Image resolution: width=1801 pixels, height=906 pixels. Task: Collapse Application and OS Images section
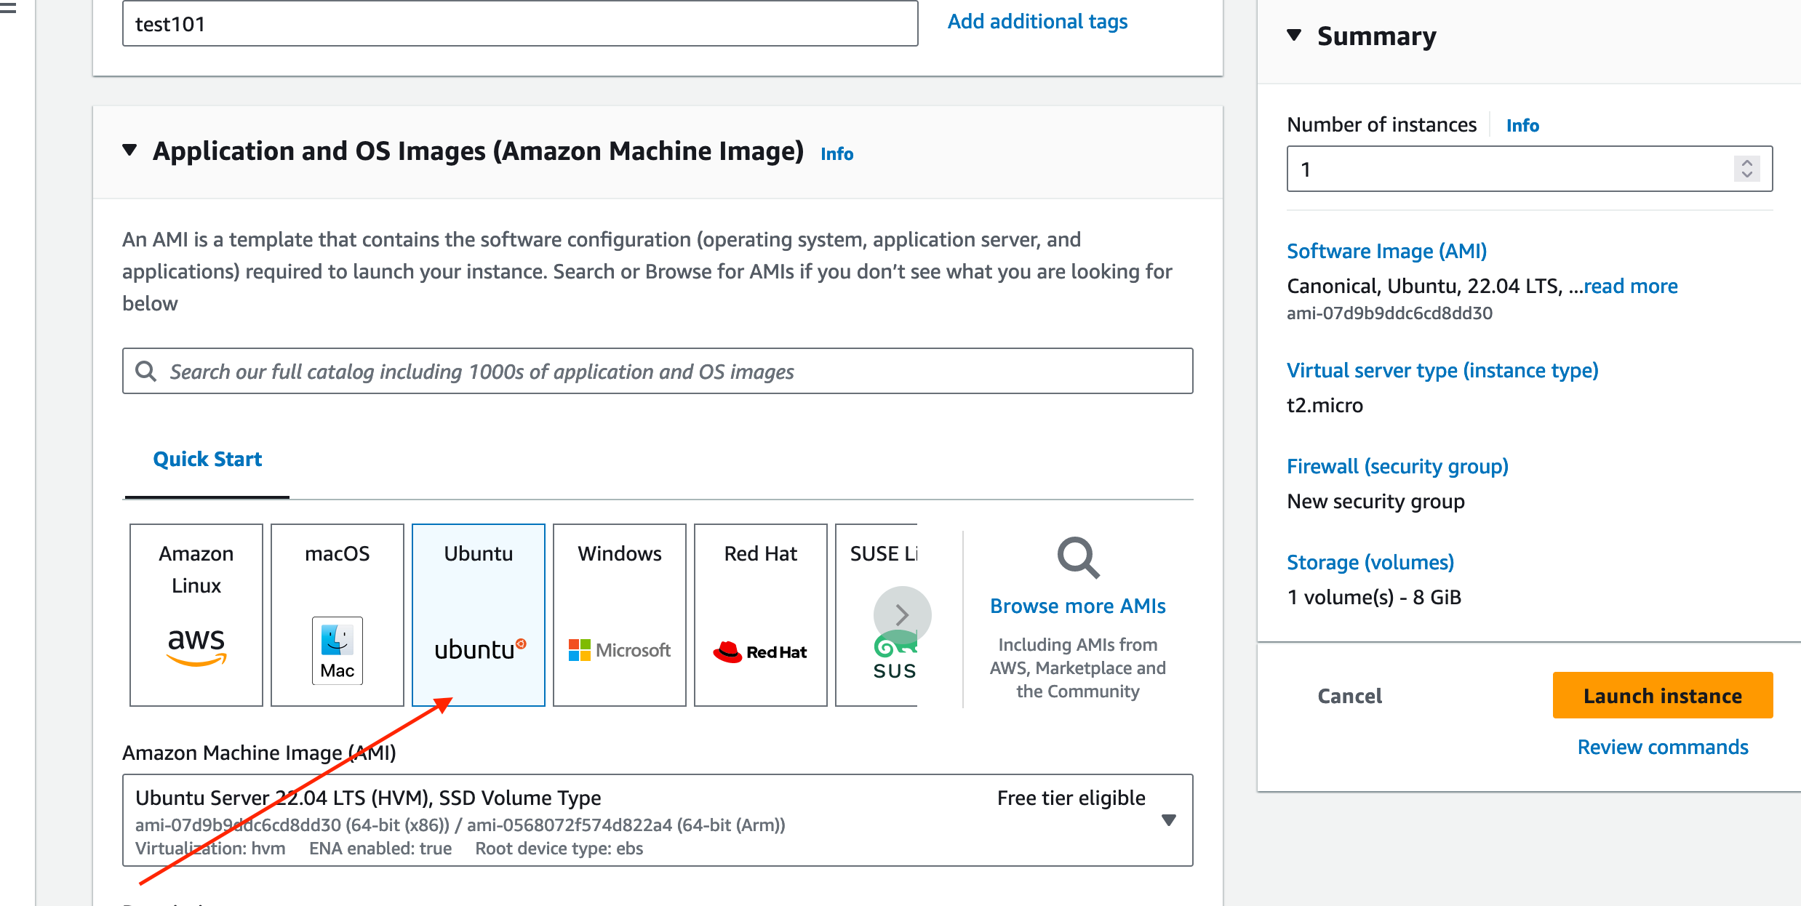tap(129, 151)
